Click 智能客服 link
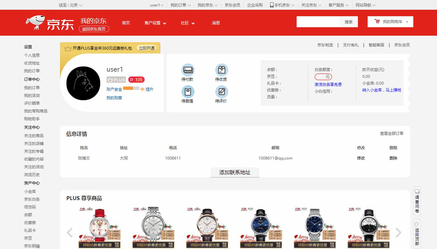 tap(376, 45)
